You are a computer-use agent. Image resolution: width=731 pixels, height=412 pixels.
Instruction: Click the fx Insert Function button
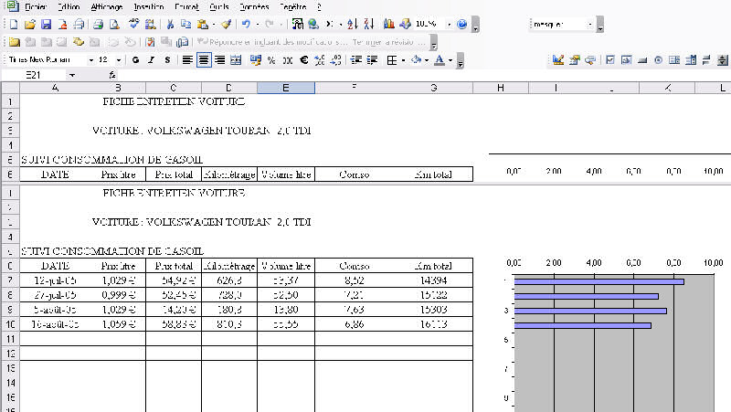pyautogui.click(x=111, y=75)
